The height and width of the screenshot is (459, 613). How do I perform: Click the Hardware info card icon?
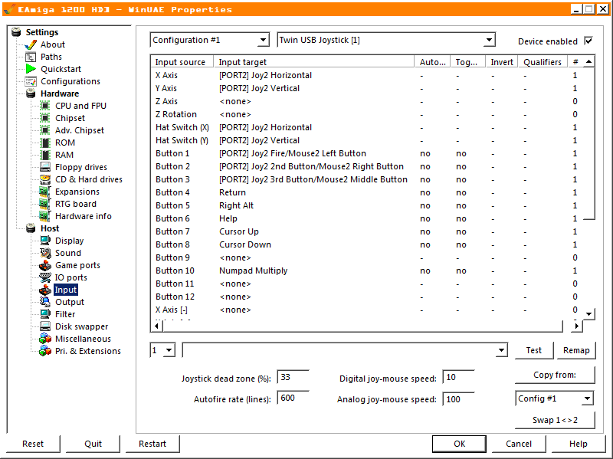pyautogui.click(x=45, y=216)
